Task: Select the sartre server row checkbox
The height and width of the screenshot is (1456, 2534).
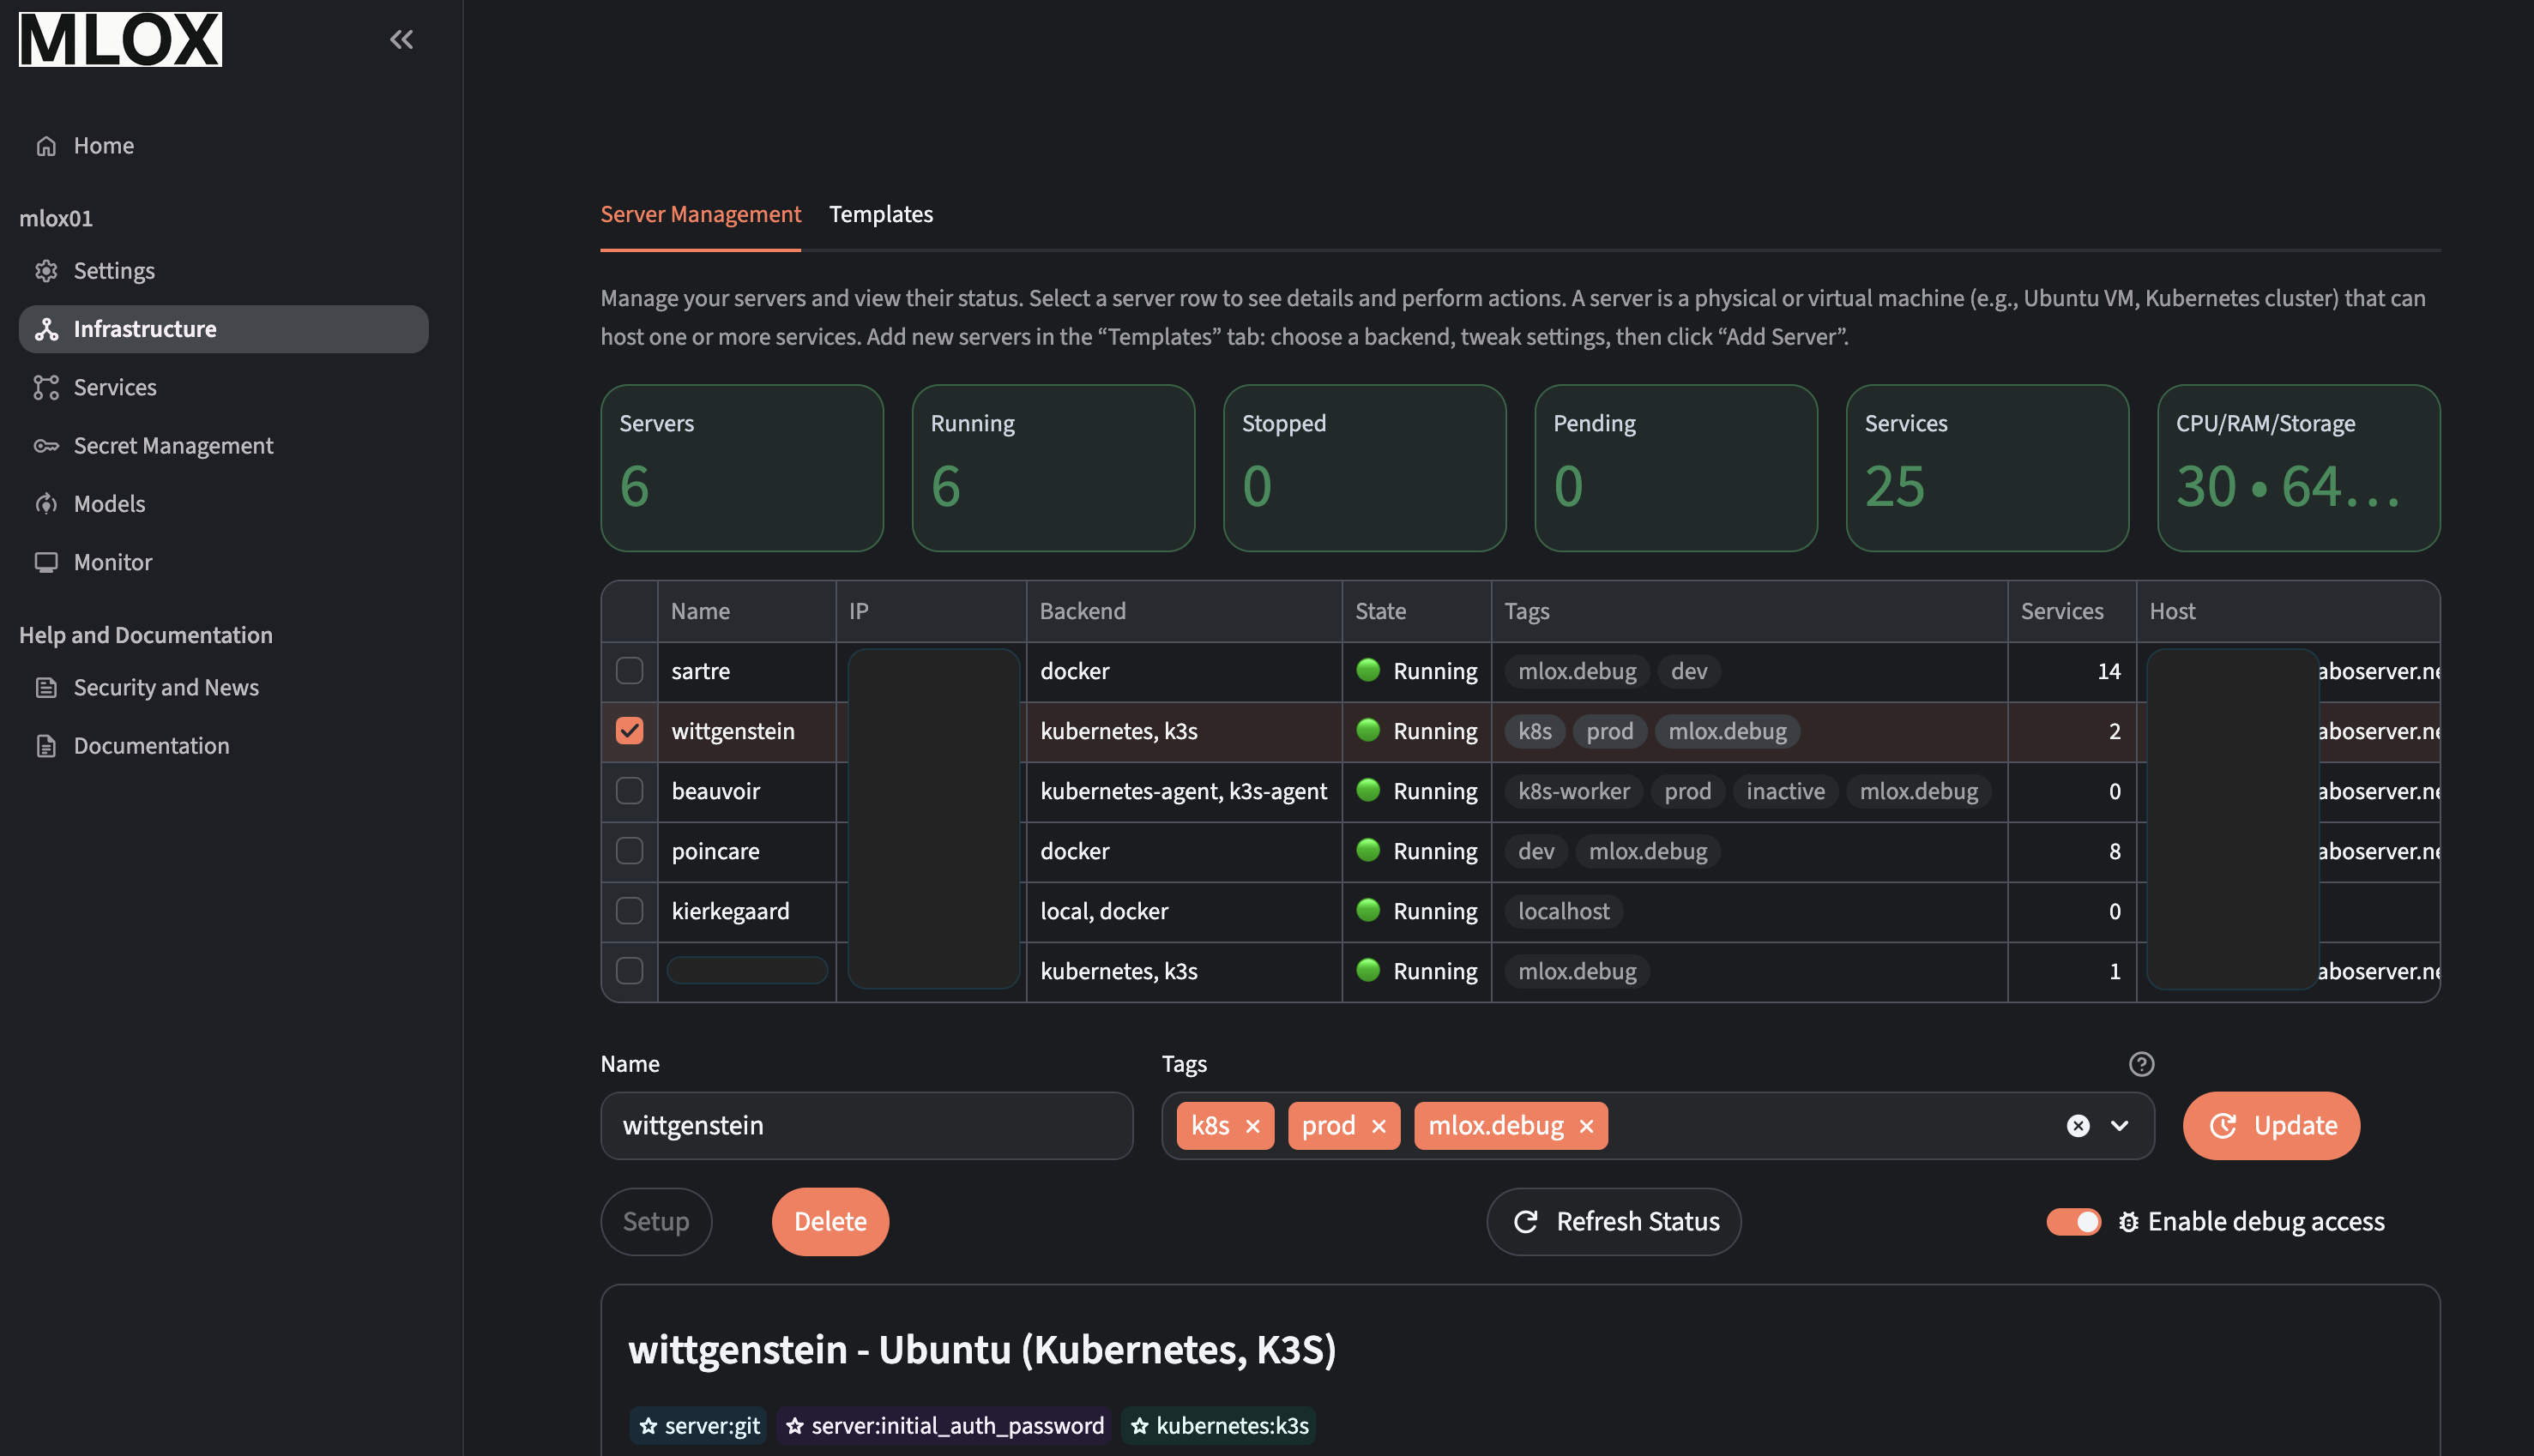Action: pos(630,671)
